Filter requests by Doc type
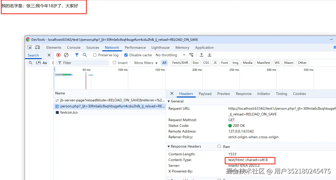 pos(196,63)
